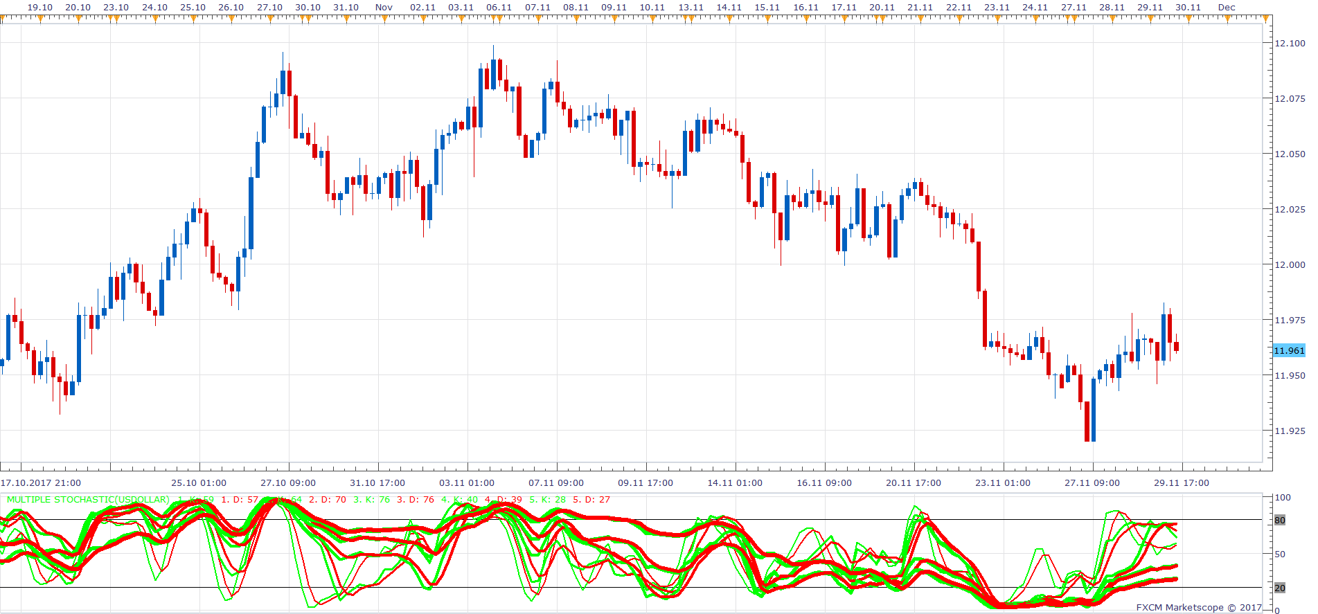Click the orange marker under 24.11

pos(1035,19)
